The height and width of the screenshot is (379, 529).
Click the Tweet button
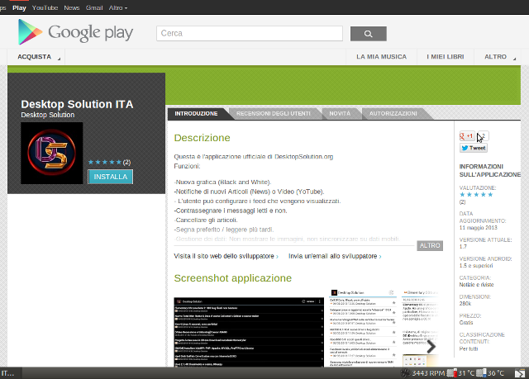(474, 148)
